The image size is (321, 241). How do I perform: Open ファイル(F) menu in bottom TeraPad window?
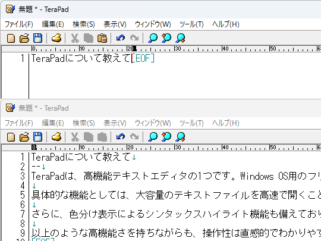tap(19, 123)
